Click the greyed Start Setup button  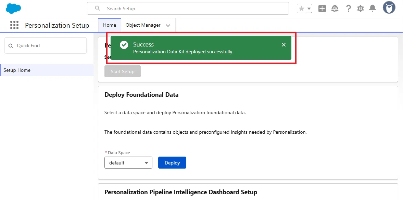point(123,71)
